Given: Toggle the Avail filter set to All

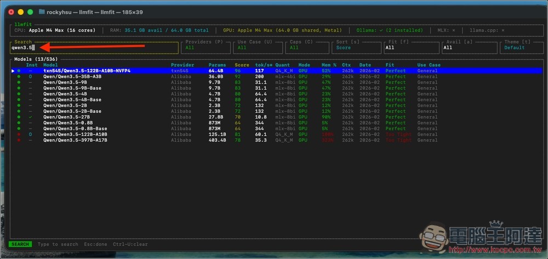Looking at the screenshot, I should click(x=470, y=48).
